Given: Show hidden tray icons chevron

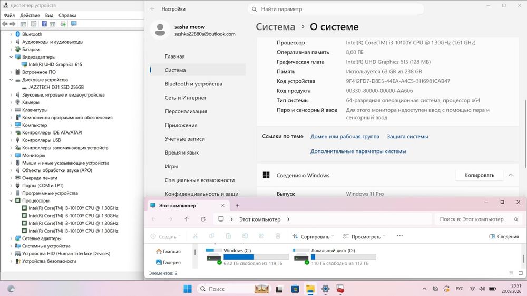Looking at the screenshot, I should 424,289.
